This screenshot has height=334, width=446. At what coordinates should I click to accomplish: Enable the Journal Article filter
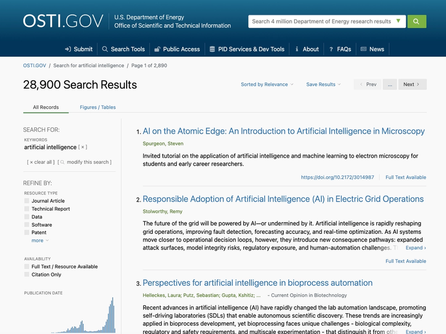click(26, 201)
